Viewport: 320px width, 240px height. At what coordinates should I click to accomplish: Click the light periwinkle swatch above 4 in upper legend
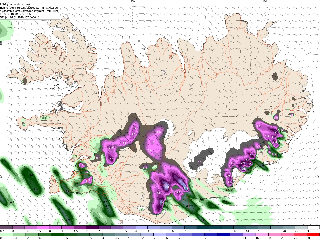click(141, 228)
